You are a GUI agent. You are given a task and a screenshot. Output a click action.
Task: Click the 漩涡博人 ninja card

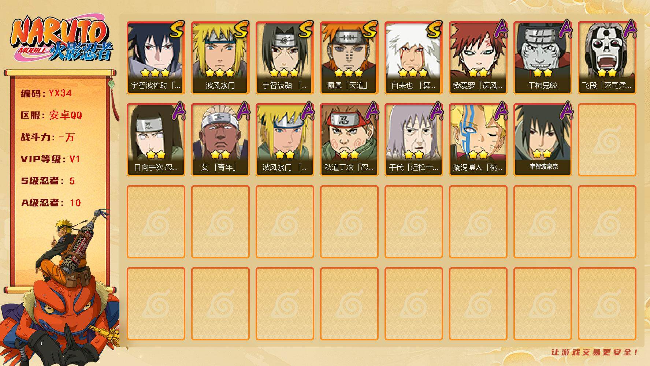[478, 139]
